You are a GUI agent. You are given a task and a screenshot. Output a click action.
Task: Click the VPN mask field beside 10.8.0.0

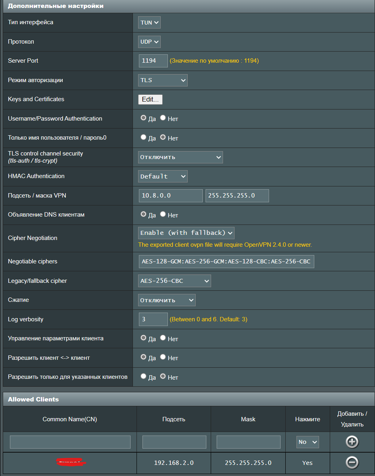pyautogui.click(x=237, y=196)
